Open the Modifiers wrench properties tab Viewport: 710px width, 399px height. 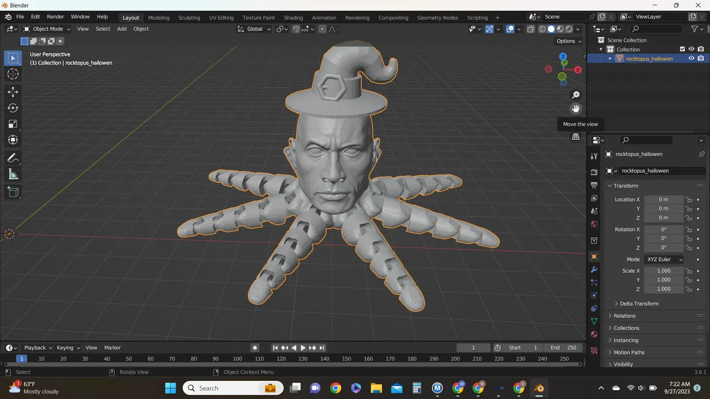(x=594, y=270)
